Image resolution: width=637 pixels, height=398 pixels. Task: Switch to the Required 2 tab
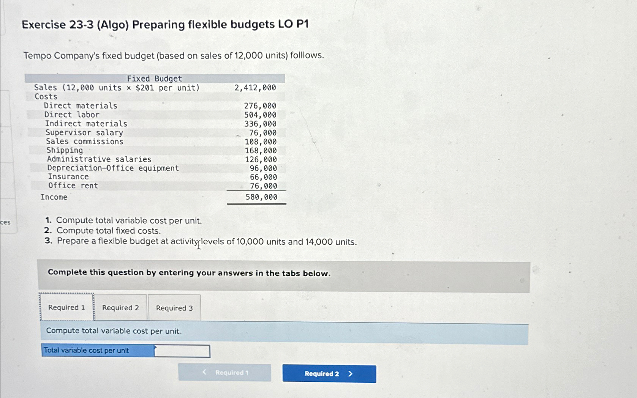(120, 308)
